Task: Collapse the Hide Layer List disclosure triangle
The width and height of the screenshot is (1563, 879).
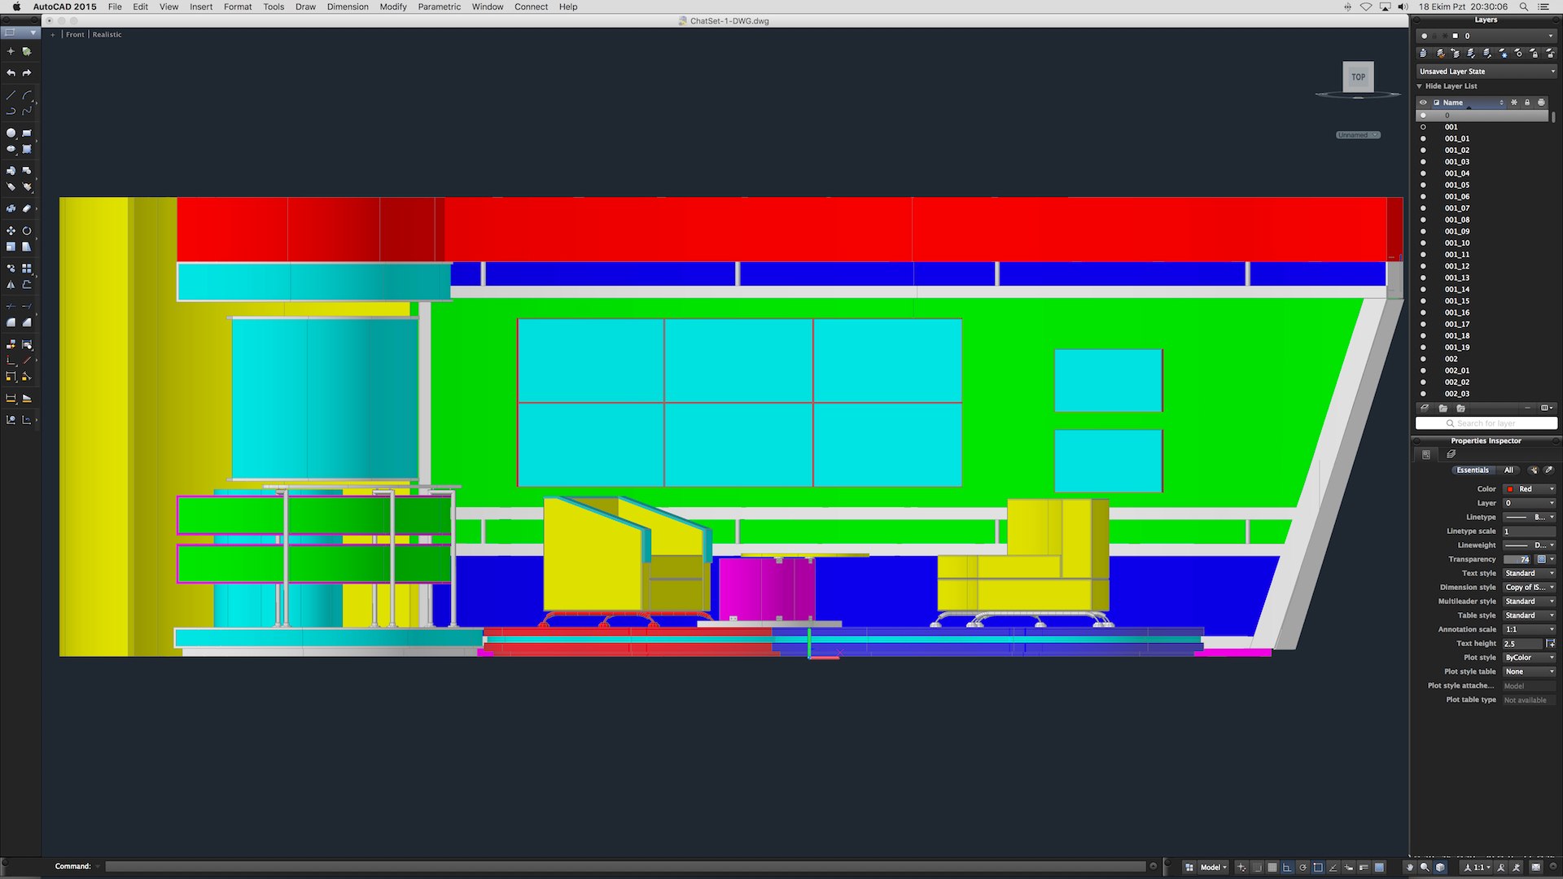Action: tap(1420, 86)
